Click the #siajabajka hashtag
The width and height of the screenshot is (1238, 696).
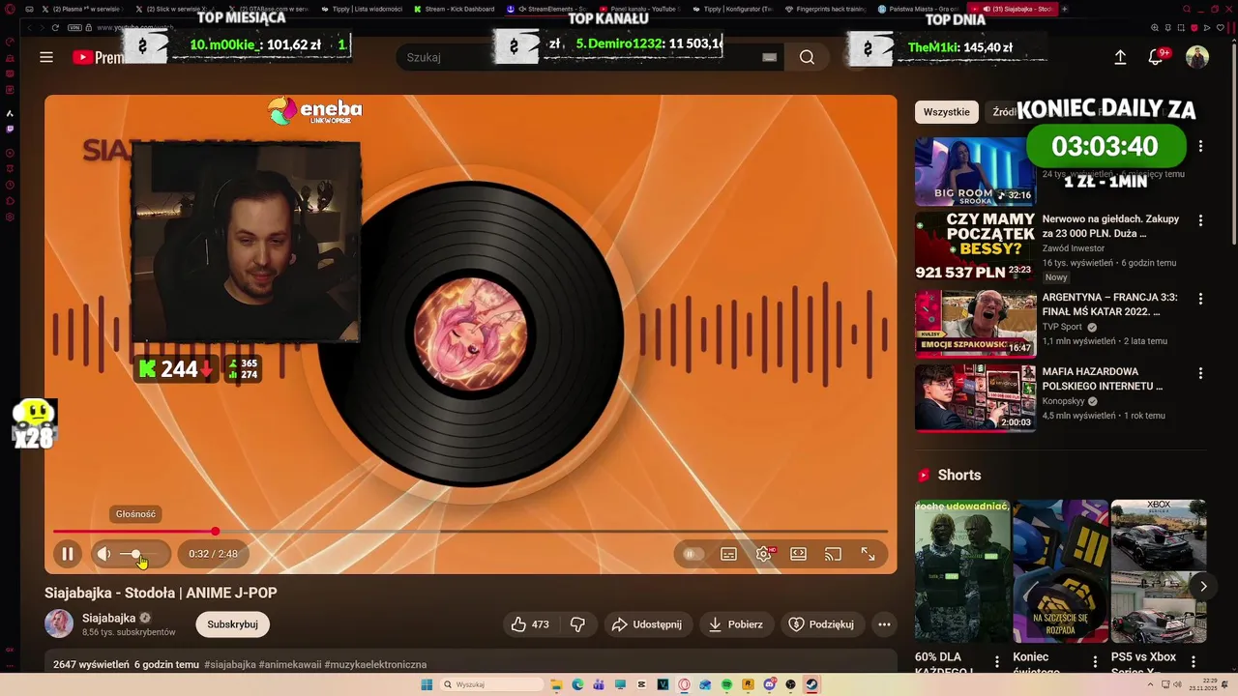pos(230,665)
